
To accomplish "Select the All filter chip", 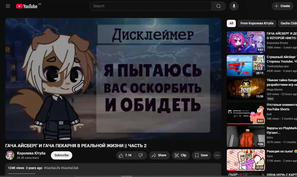I will [x=231, y=23].
